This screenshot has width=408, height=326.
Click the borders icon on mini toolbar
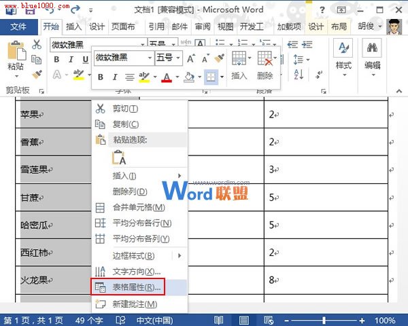(x=211, y=77)
